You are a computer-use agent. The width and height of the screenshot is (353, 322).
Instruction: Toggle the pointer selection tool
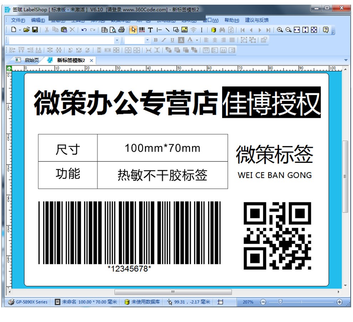[x=133, y=30]
